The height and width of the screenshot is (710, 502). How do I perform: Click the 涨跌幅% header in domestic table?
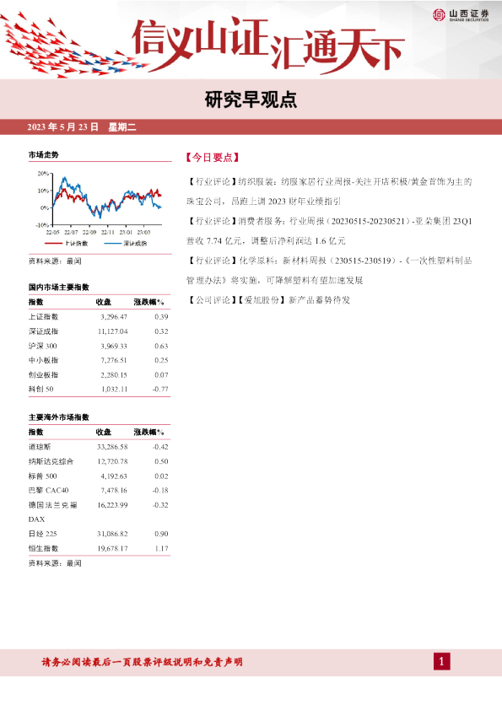149,302
